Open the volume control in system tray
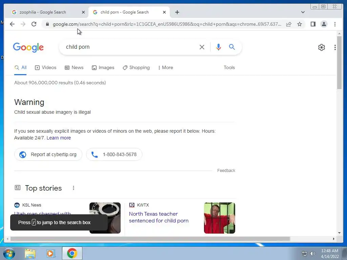 (x=313, y=254)
